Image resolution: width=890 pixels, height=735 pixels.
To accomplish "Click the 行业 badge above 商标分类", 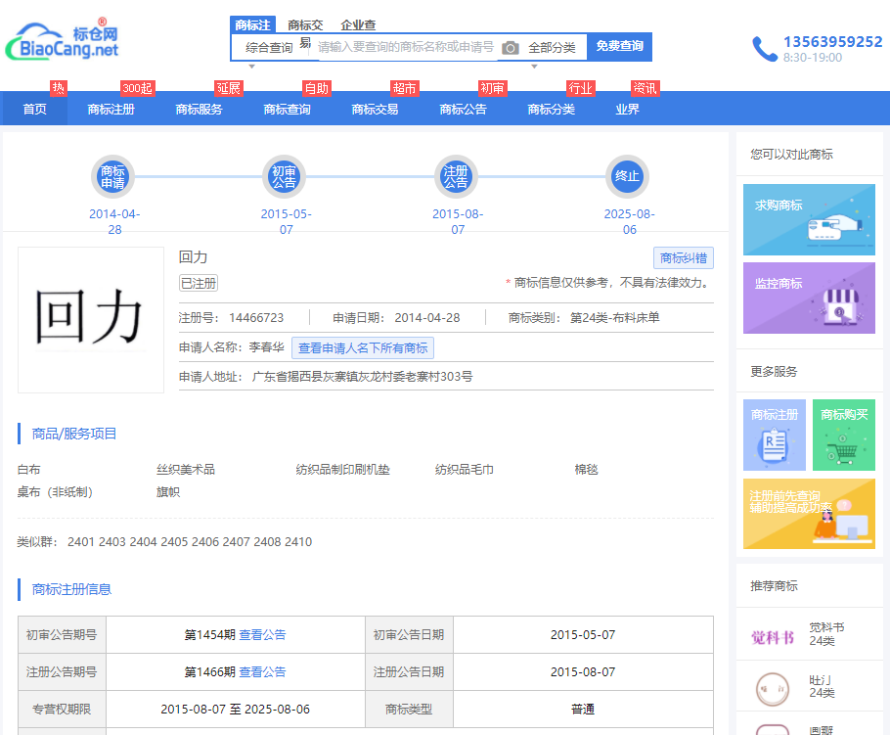I will tap(581, 88).
